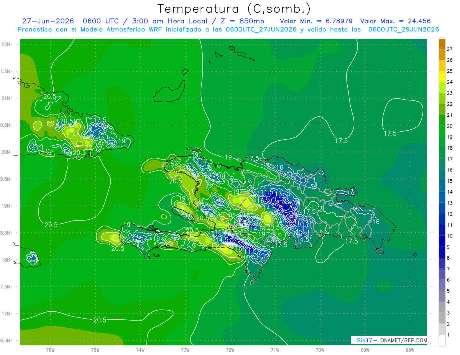Click the color scale label '3'

point(449,313)
